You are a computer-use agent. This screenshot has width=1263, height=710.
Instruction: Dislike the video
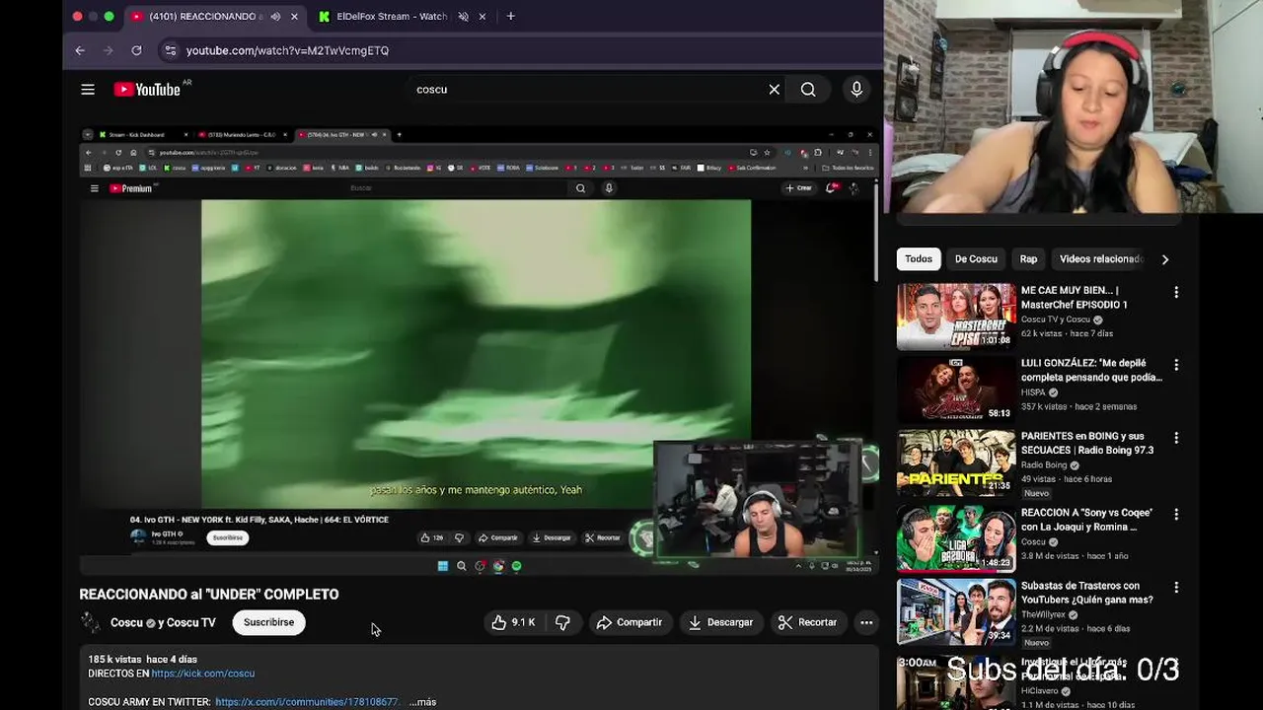pos(562,622)
